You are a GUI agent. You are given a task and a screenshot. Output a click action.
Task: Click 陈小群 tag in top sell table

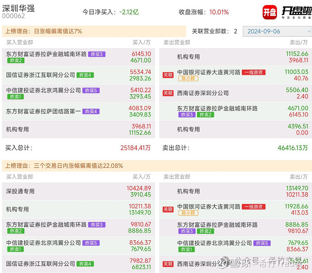188,79
